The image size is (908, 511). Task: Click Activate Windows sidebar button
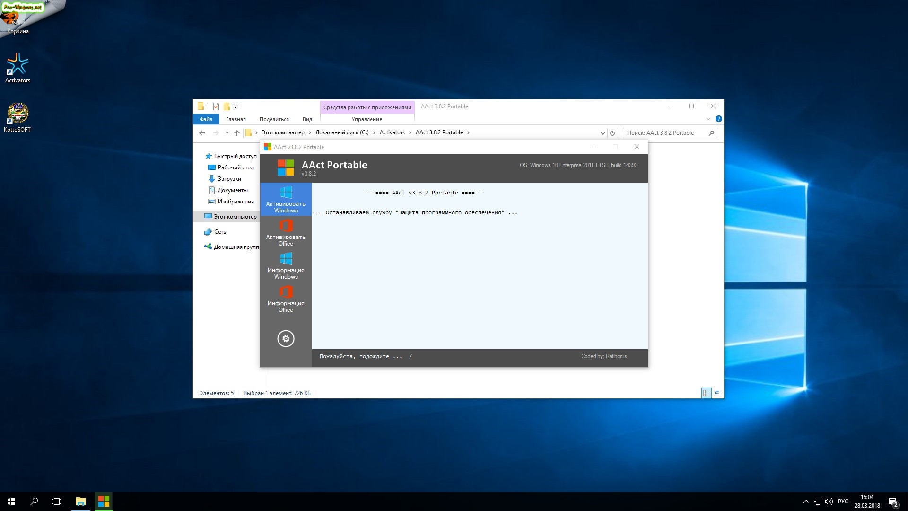(x=286, y=199)
